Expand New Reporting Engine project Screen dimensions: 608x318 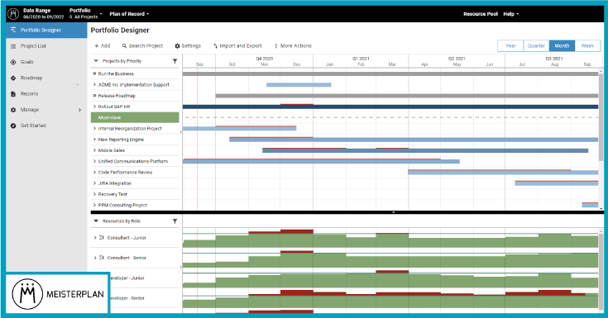pos(94,140)
